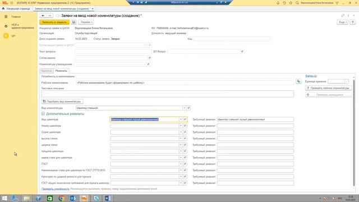The image size is (359, 202).
Task: Open Skype from taskbar
Action: [x=96, y=198]
